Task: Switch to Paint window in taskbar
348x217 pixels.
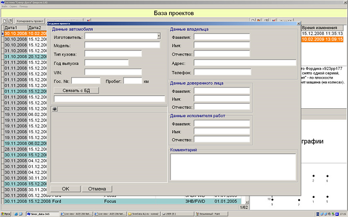Action: click(211, 214)
